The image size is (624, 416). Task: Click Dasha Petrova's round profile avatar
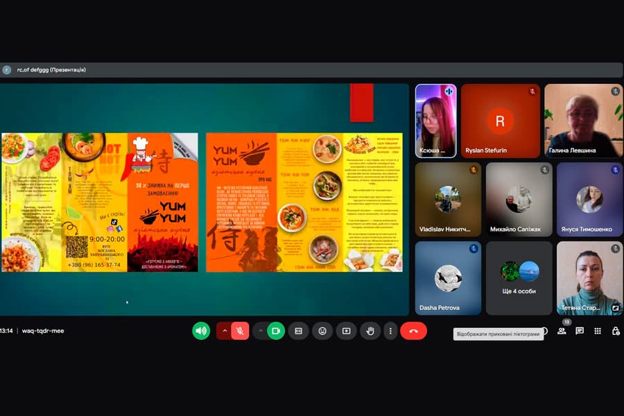coord(448,278)
